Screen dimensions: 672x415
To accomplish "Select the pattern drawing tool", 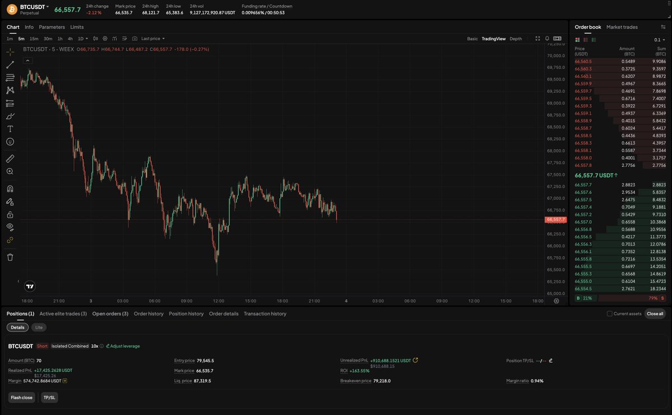I will click(x=10, y=90).
